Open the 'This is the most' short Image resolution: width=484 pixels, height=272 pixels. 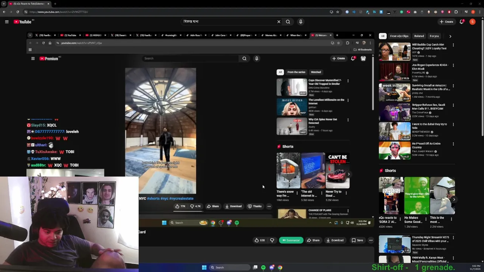point(442,196)
